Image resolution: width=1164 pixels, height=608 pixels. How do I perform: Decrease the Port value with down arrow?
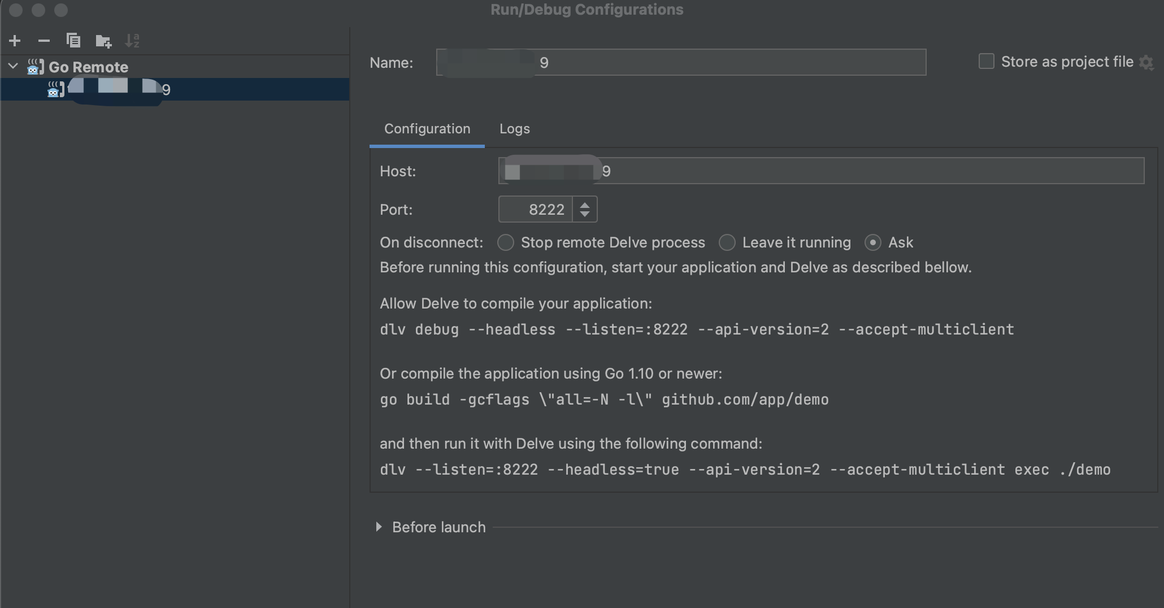[585, 214]
